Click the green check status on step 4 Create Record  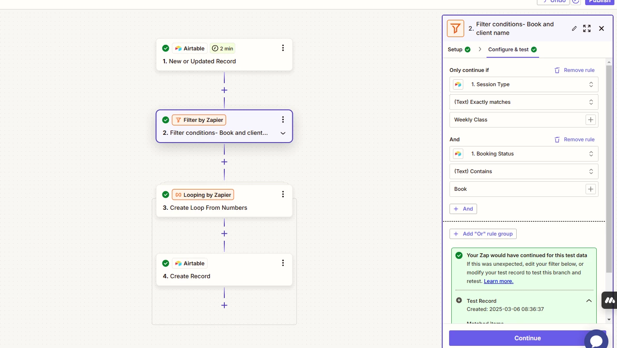[x=166, y=263]
